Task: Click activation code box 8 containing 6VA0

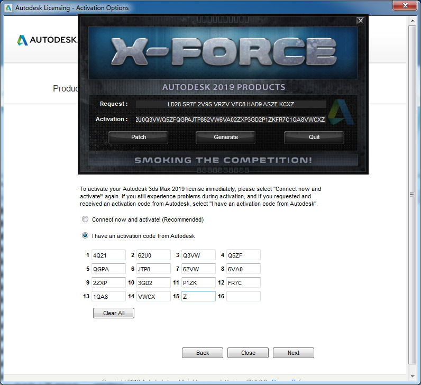Action: coord(243,269)
